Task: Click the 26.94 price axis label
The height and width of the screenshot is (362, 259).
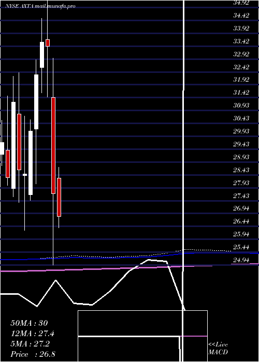Action: [x=241, y=209]
